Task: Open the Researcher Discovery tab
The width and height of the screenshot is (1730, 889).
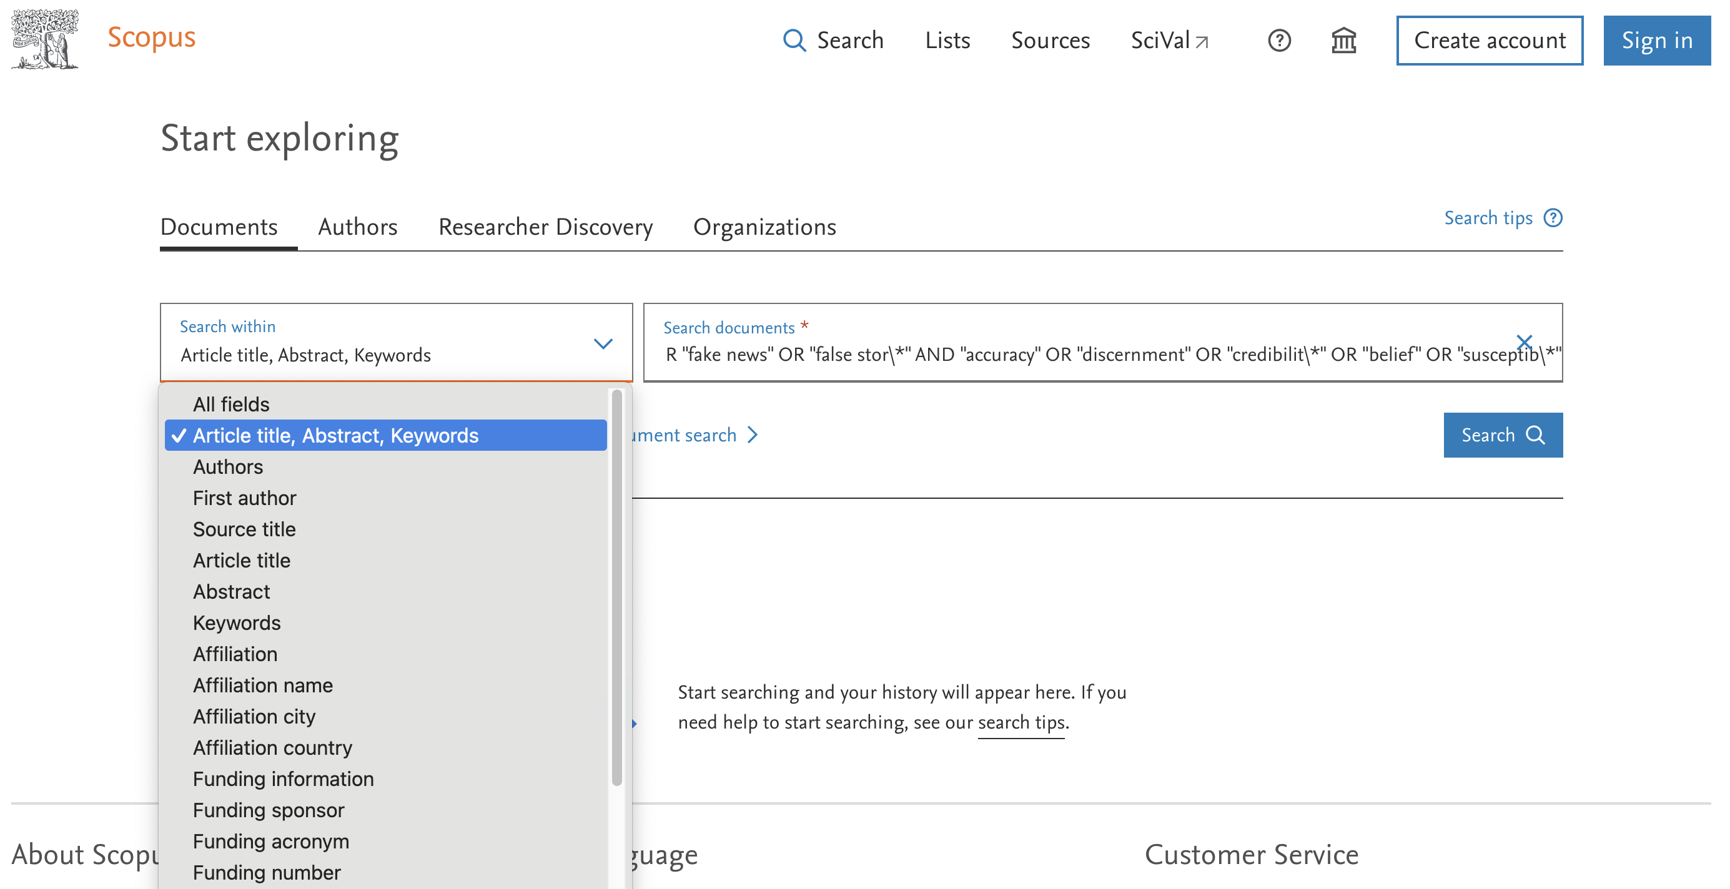Action: click(x=545, y=227)
